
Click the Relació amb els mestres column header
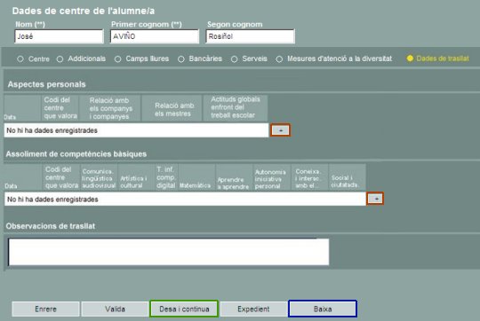coord(172,108)
